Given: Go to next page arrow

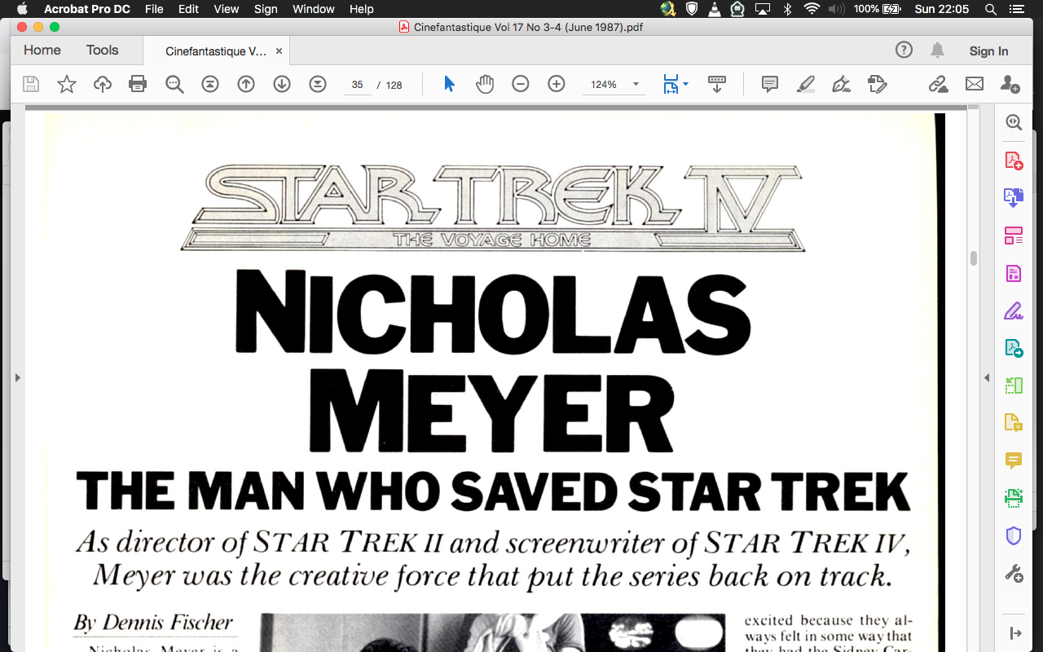Looking at the screenshot, I should tap(282, 84).
